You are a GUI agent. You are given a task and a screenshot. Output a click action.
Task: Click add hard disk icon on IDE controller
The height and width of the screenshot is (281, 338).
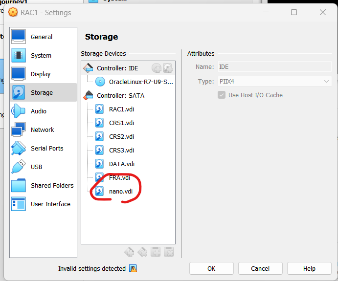168,68
